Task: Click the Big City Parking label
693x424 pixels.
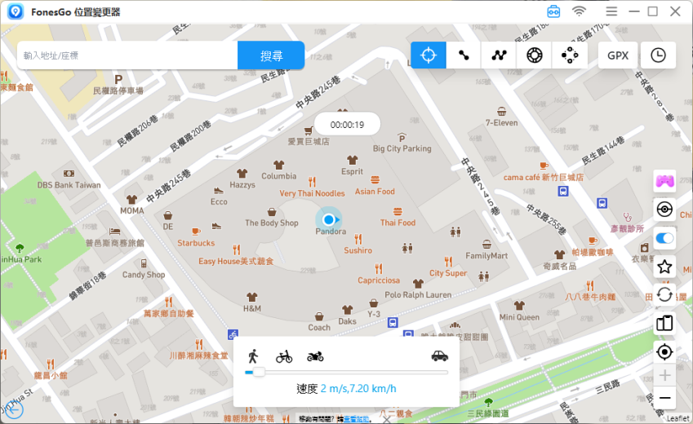Action: coord(402,148)
